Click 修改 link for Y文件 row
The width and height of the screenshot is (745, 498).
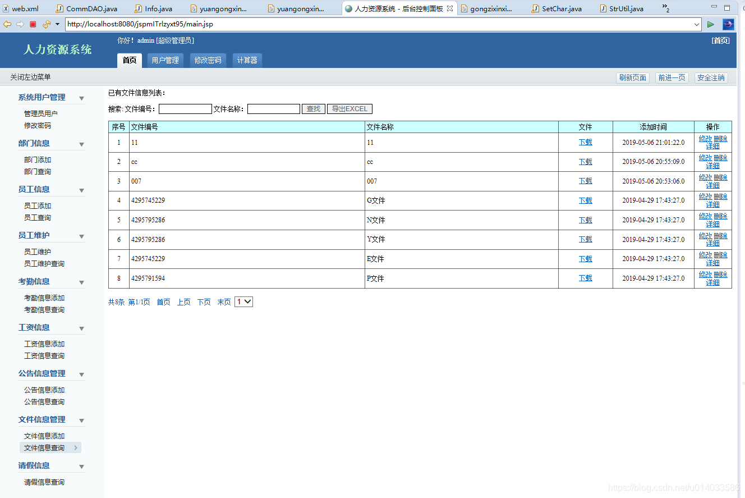(x=705, y=236)
